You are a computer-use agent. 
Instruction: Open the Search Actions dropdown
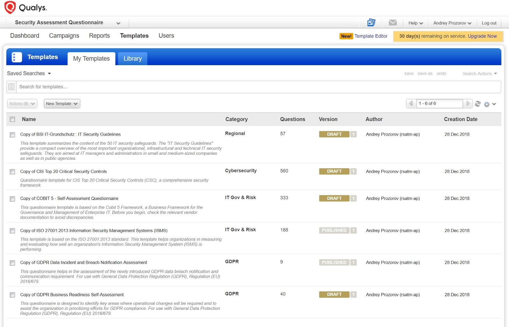coord(480,73)
